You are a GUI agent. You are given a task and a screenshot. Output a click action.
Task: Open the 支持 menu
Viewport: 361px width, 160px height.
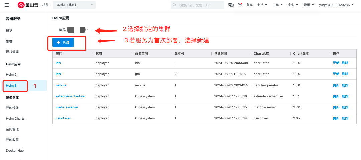tap(262, 5)
